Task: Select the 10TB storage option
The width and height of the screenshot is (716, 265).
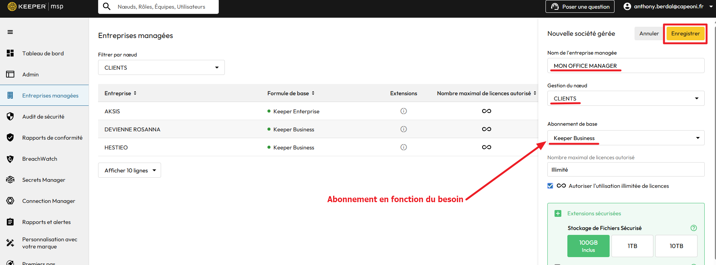Action: click(x=676, y=246)
